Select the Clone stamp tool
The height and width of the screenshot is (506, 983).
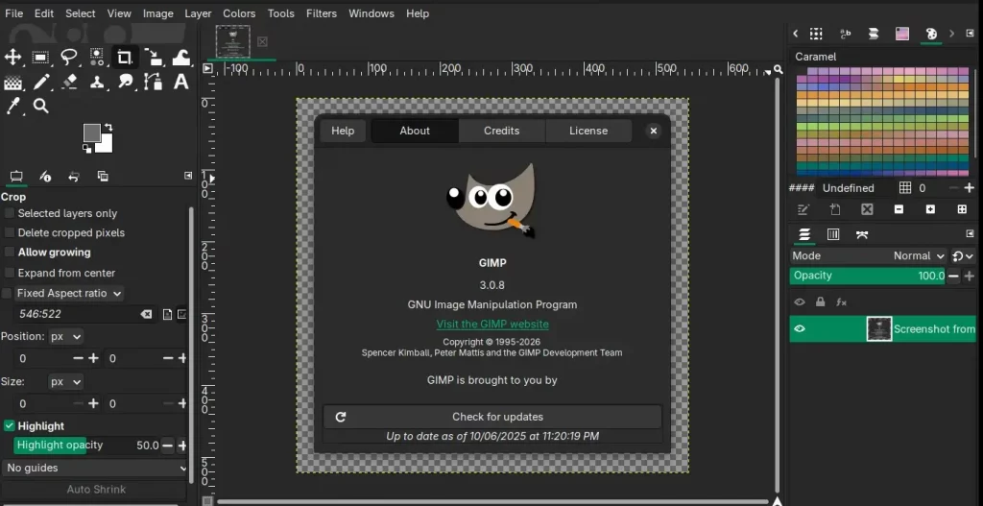(97, 83)
